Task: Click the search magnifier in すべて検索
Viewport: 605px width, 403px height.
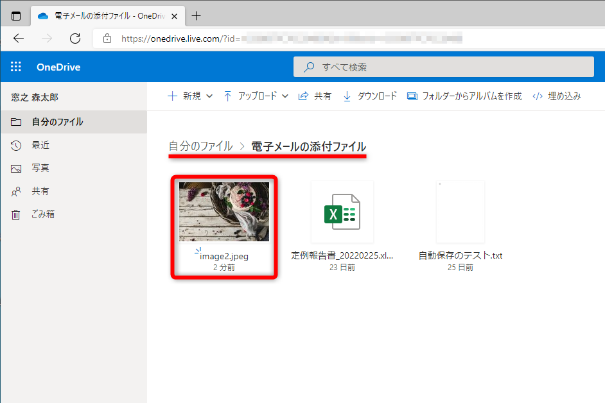Action: coord(309,66)
